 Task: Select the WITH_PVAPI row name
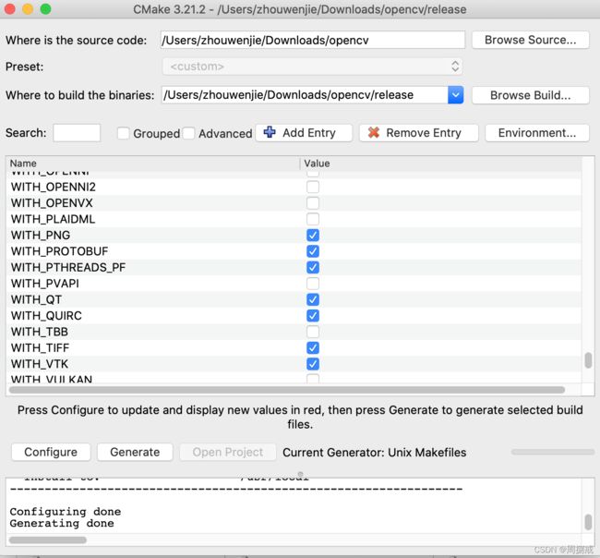[x=45, y=284]
